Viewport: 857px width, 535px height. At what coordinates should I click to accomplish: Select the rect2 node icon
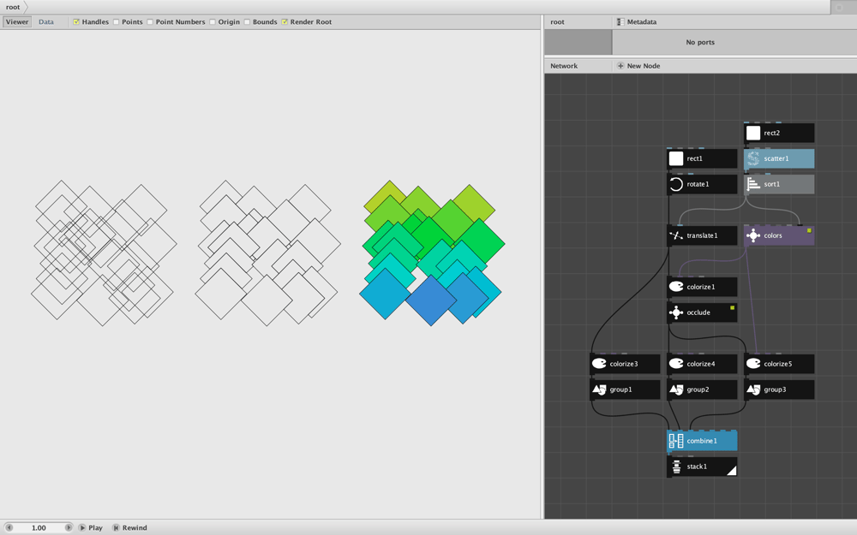(x=753, y=133)
